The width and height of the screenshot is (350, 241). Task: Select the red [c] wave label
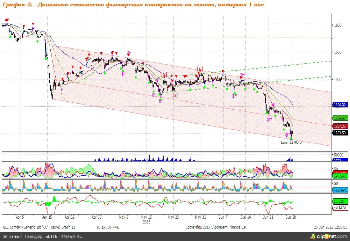(x=200, y=69)
